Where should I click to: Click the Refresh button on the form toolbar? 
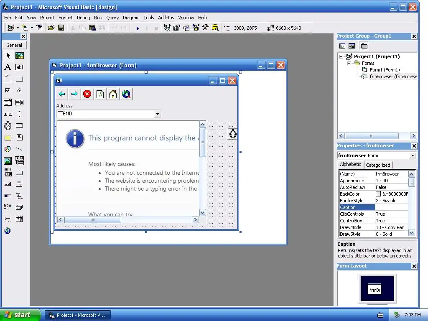[x=100, y=94]
